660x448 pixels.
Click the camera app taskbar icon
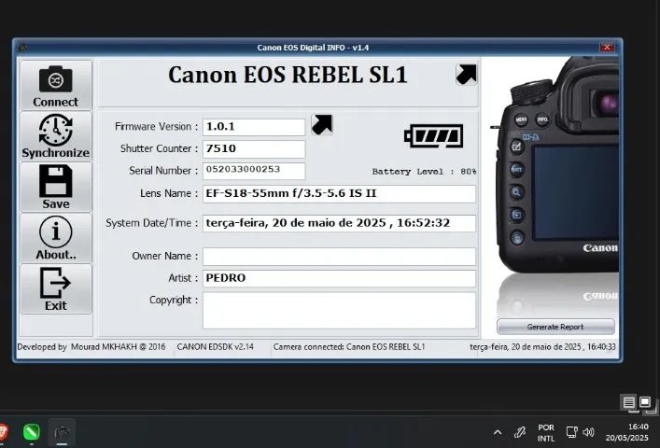[62, 432]
